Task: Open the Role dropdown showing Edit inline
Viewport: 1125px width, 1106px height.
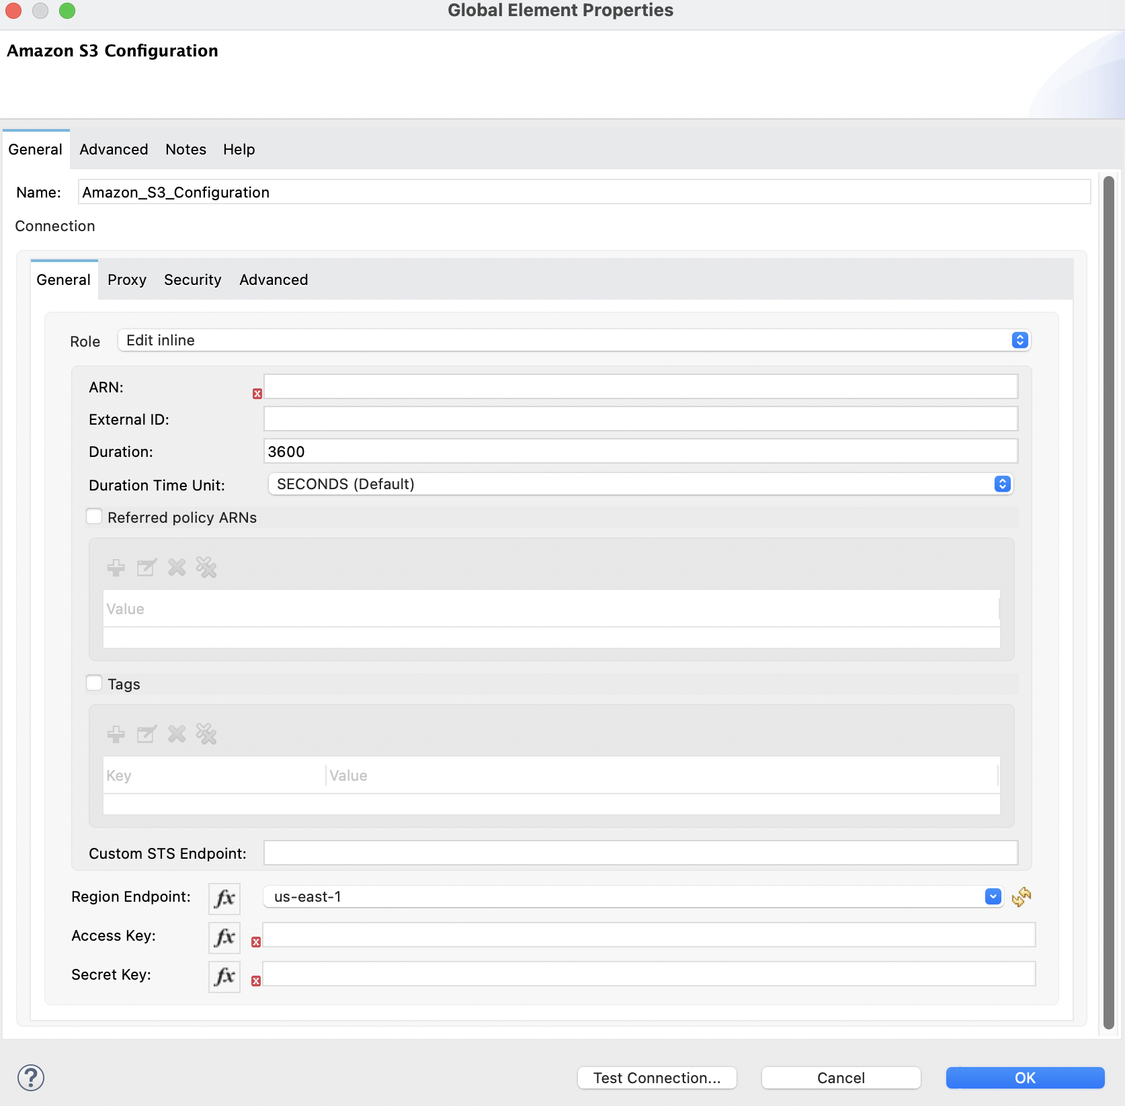Action: 573,340
